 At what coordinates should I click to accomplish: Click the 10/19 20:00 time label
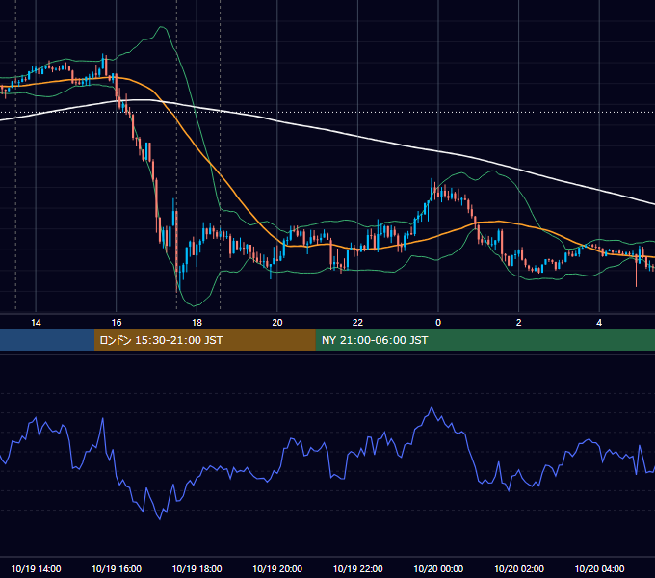point(277,568)
